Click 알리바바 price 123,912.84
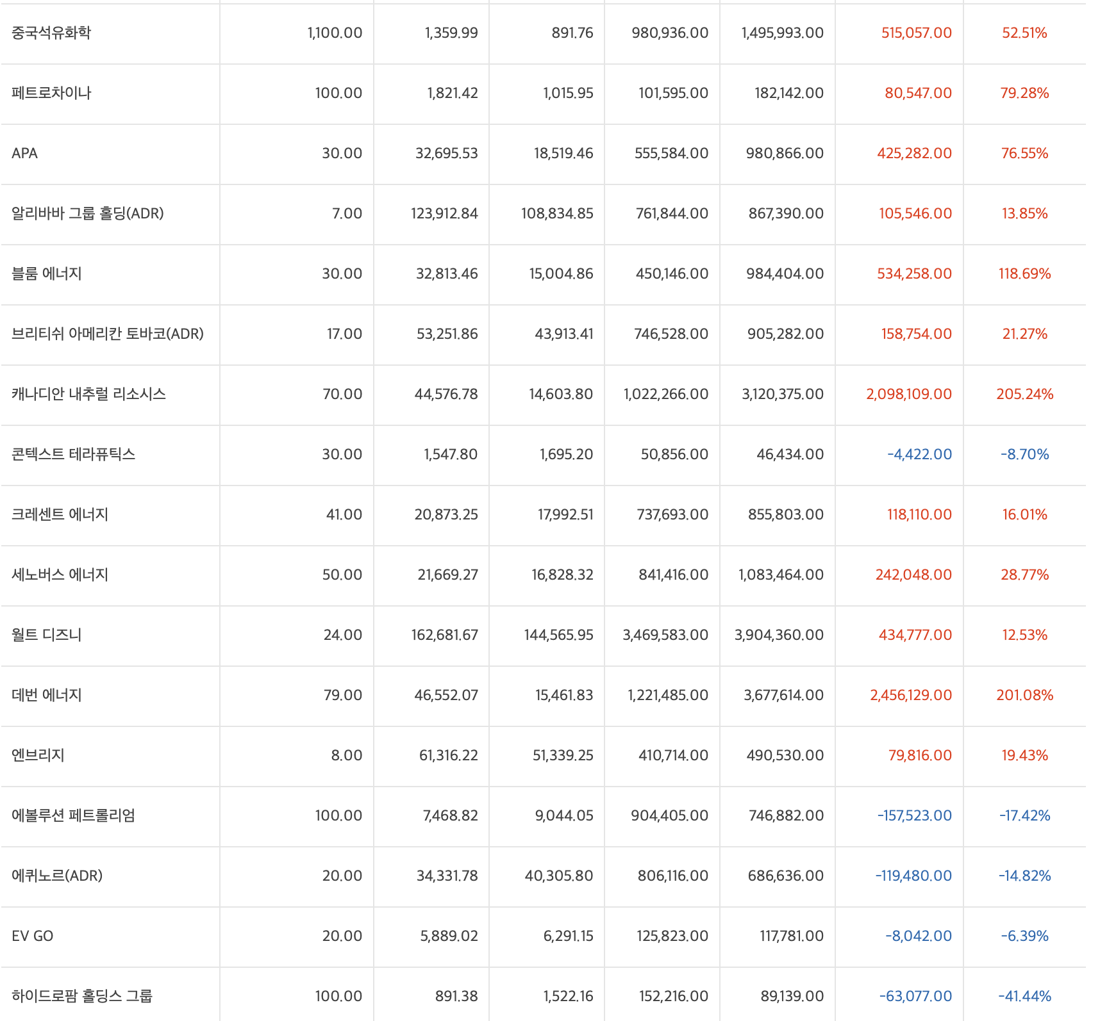 point(444,213)
